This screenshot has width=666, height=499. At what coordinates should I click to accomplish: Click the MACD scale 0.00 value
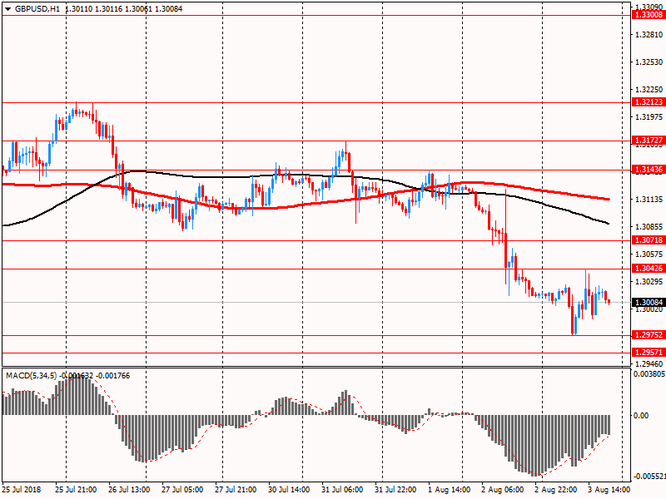coord(642,415)
